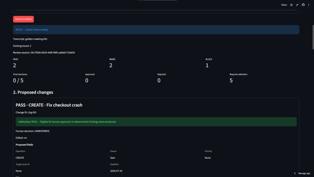
Task: Select the text Existing issues: 2
Action: (x=22, y=46)
